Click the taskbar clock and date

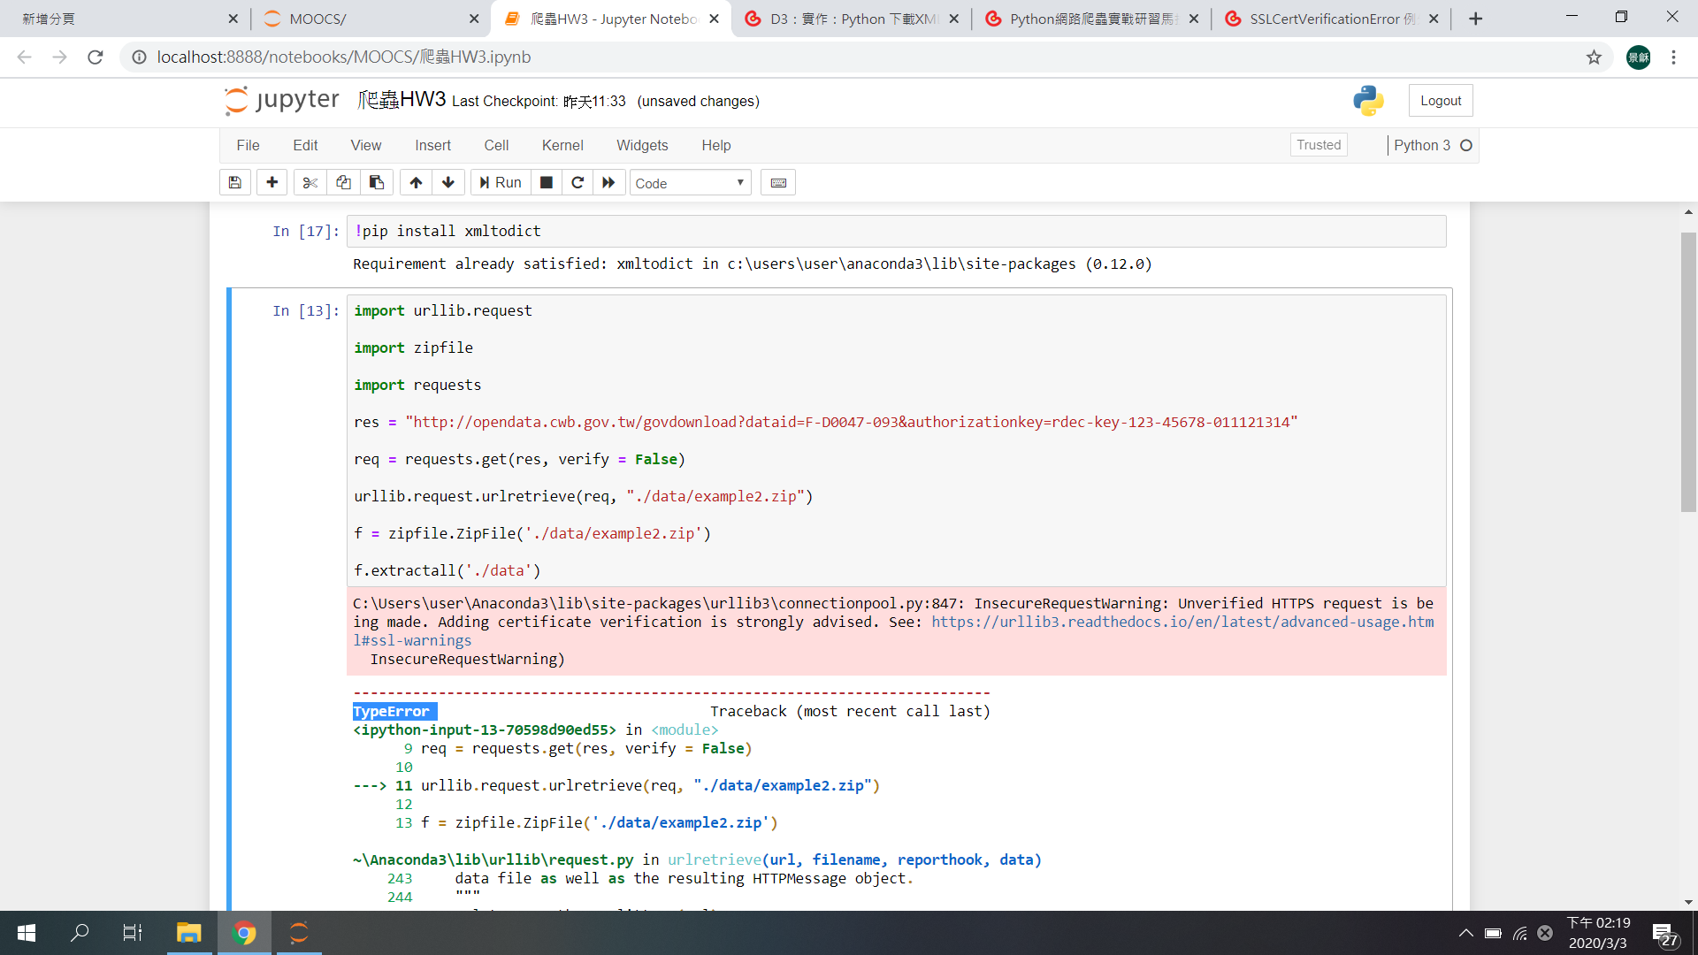click(1598, 933)
